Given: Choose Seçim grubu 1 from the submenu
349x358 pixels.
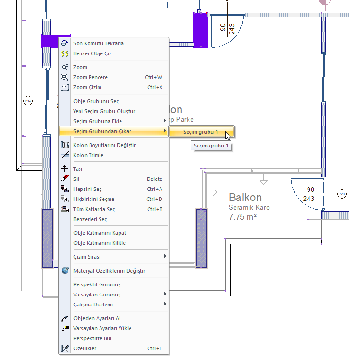Looking at the screenshot, I should [x=200, y=131].
